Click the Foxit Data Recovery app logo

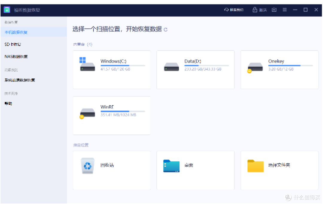tap(7, 10)
